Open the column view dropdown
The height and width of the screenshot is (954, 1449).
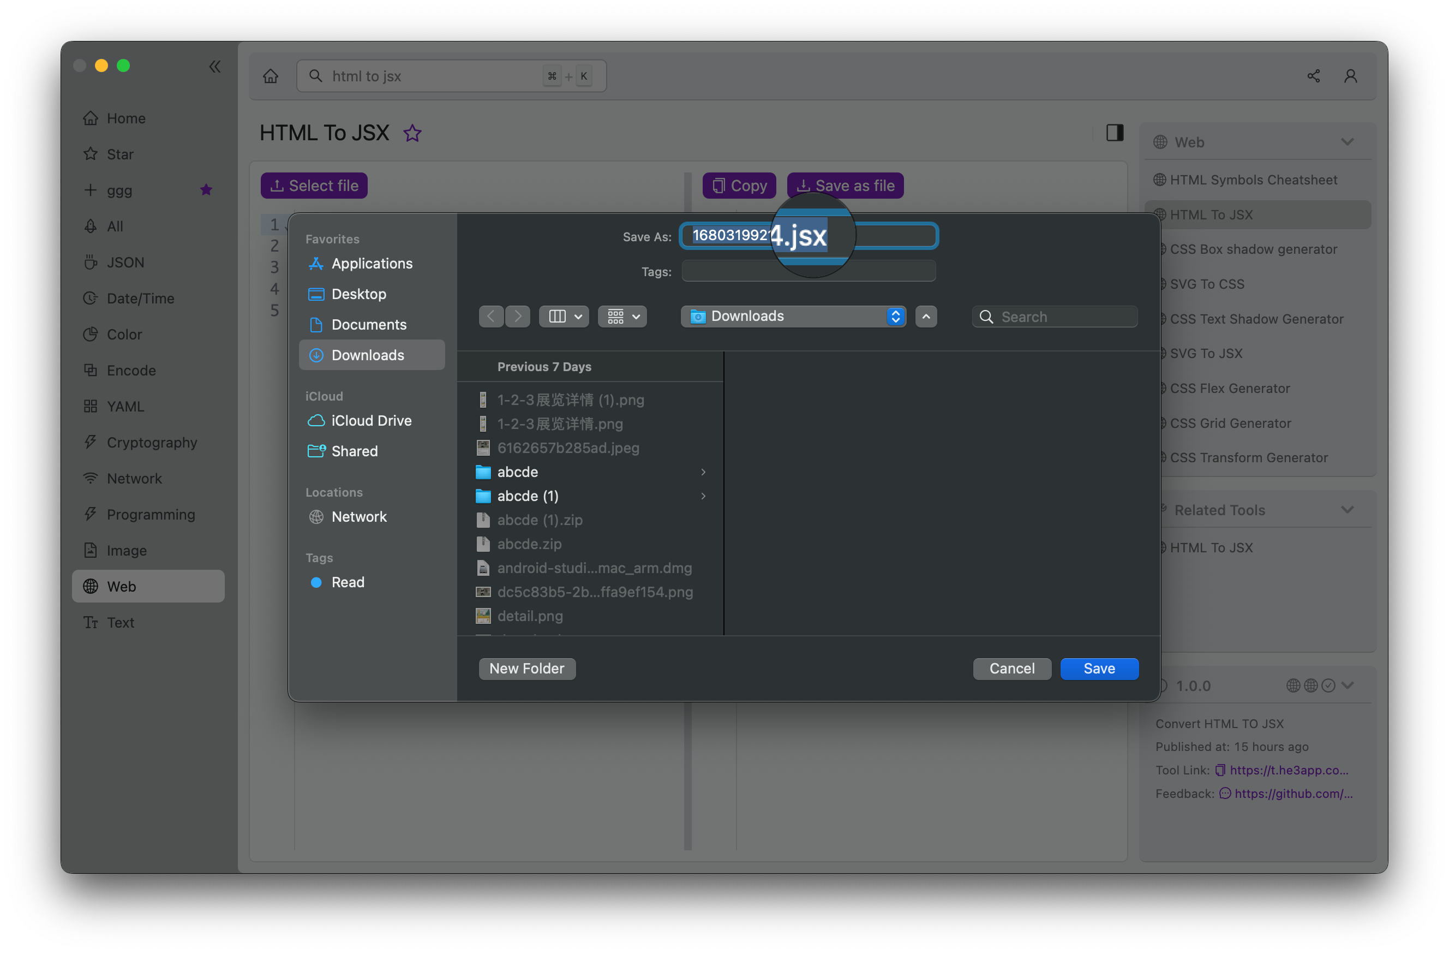click(564, 316)
